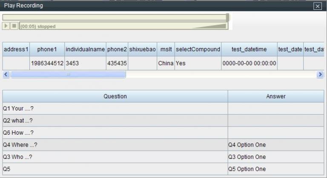Click the Q3 Option One answer cell
Image resolution: width=327 pixels, height=178 pixels.
tap(275, 157)
